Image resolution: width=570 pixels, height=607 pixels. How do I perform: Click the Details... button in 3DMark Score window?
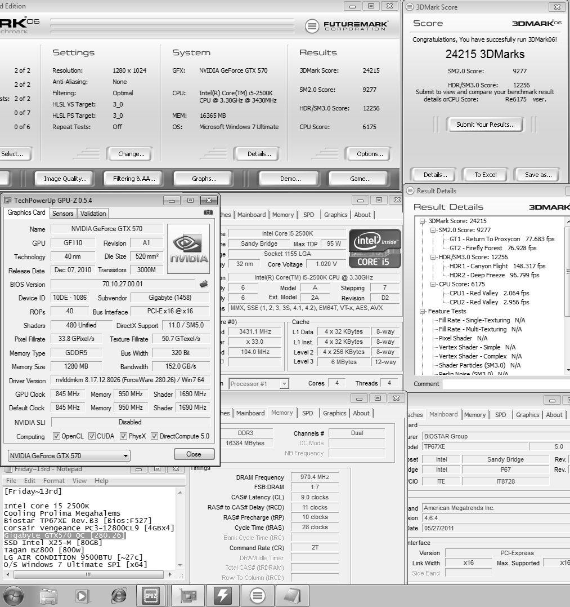pos(435,175)
